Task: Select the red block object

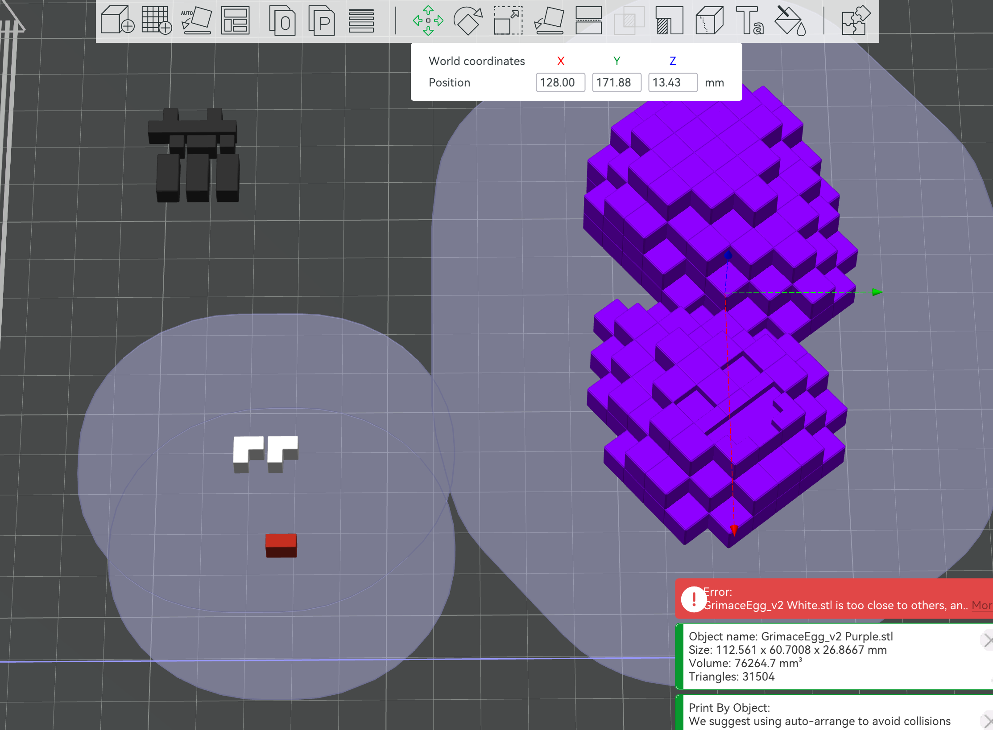Action: [x=281, y=545]
